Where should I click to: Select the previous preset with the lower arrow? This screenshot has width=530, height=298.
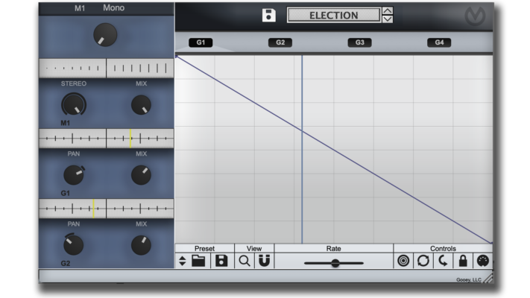point(388,19)
